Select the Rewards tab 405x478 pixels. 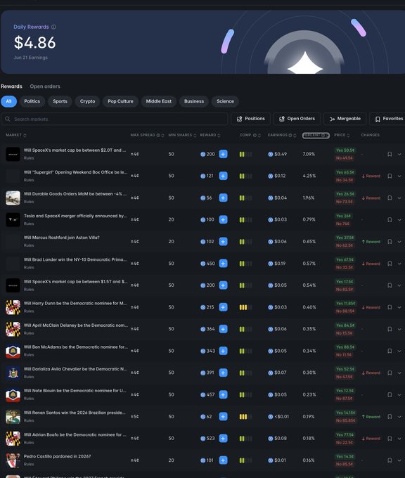(x=11, y=86)
